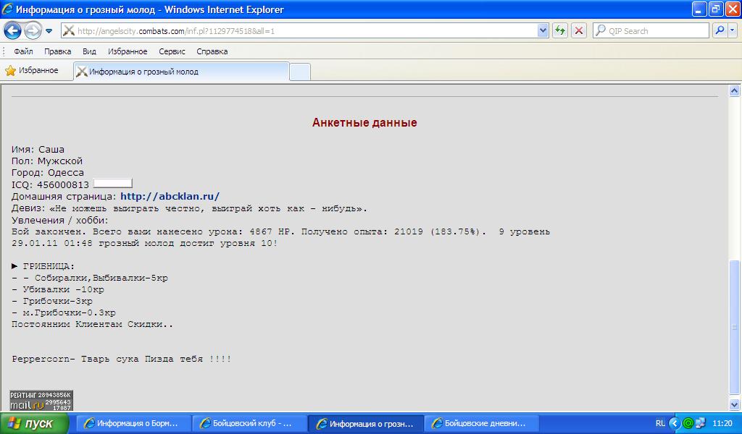Screen dimensions: 742x434
Task: Click the vertical scrollbar thumb
Action: point(734,327)
